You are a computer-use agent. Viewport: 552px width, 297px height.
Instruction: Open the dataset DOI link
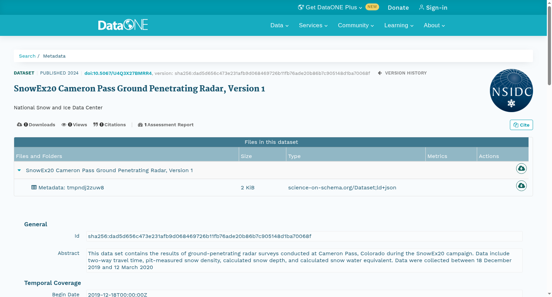118,73
